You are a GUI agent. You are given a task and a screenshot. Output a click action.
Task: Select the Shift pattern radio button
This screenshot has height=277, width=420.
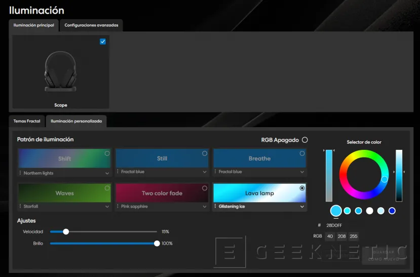click(x=107, y=153)
